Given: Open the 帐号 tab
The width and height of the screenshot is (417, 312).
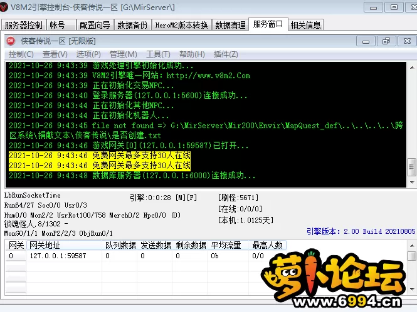Looking at the screenshot, I should 61,25.
